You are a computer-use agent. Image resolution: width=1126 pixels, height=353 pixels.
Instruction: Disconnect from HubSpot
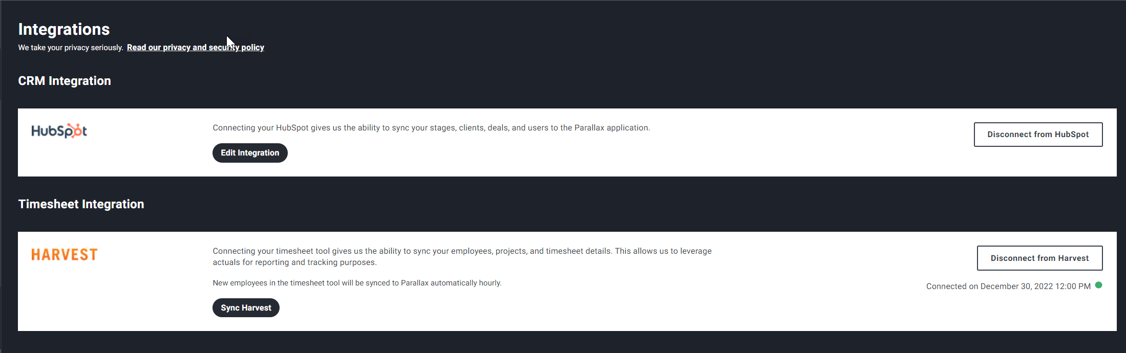click(1038, 135)
